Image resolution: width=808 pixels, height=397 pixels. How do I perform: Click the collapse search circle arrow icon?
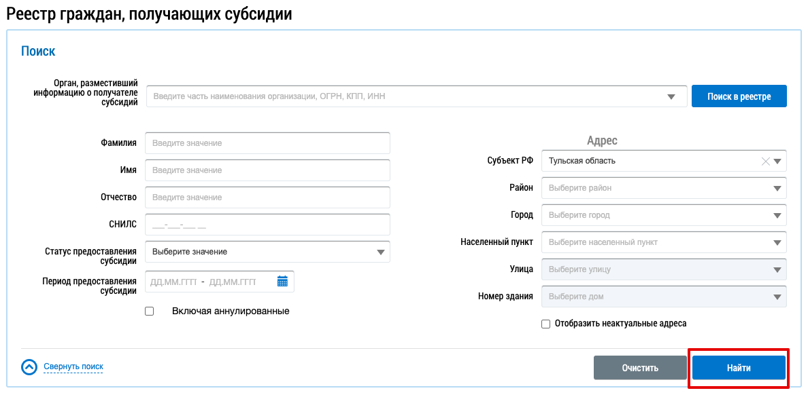point(29,367)
